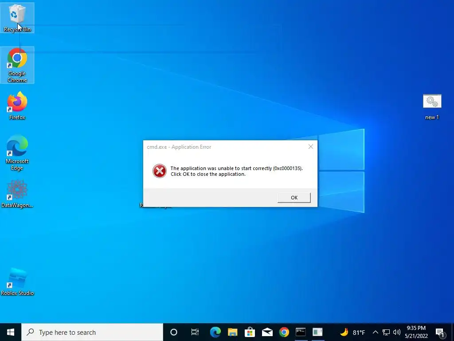Select the DataWagon desktop shortcut
454x341 pixels.
point(17,194)
